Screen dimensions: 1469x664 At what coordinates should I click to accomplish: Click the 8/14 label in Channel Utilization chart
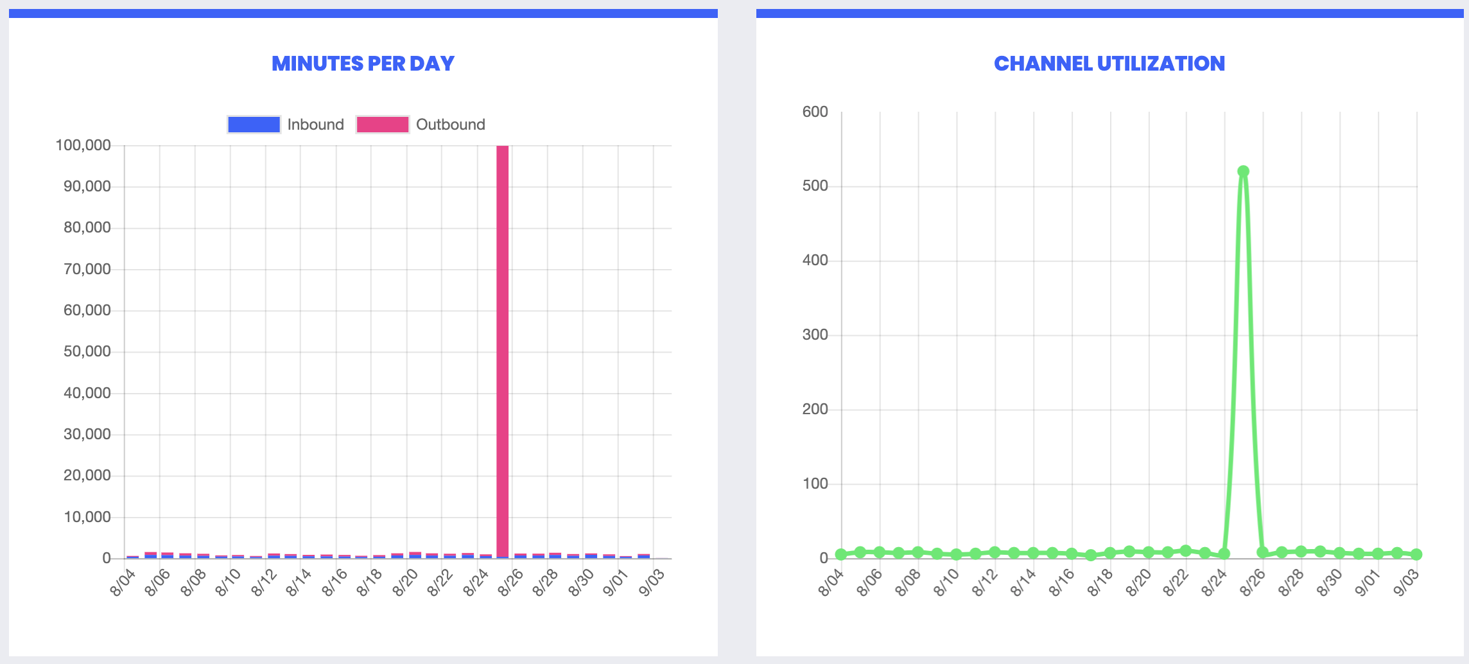coord(1023,582)
